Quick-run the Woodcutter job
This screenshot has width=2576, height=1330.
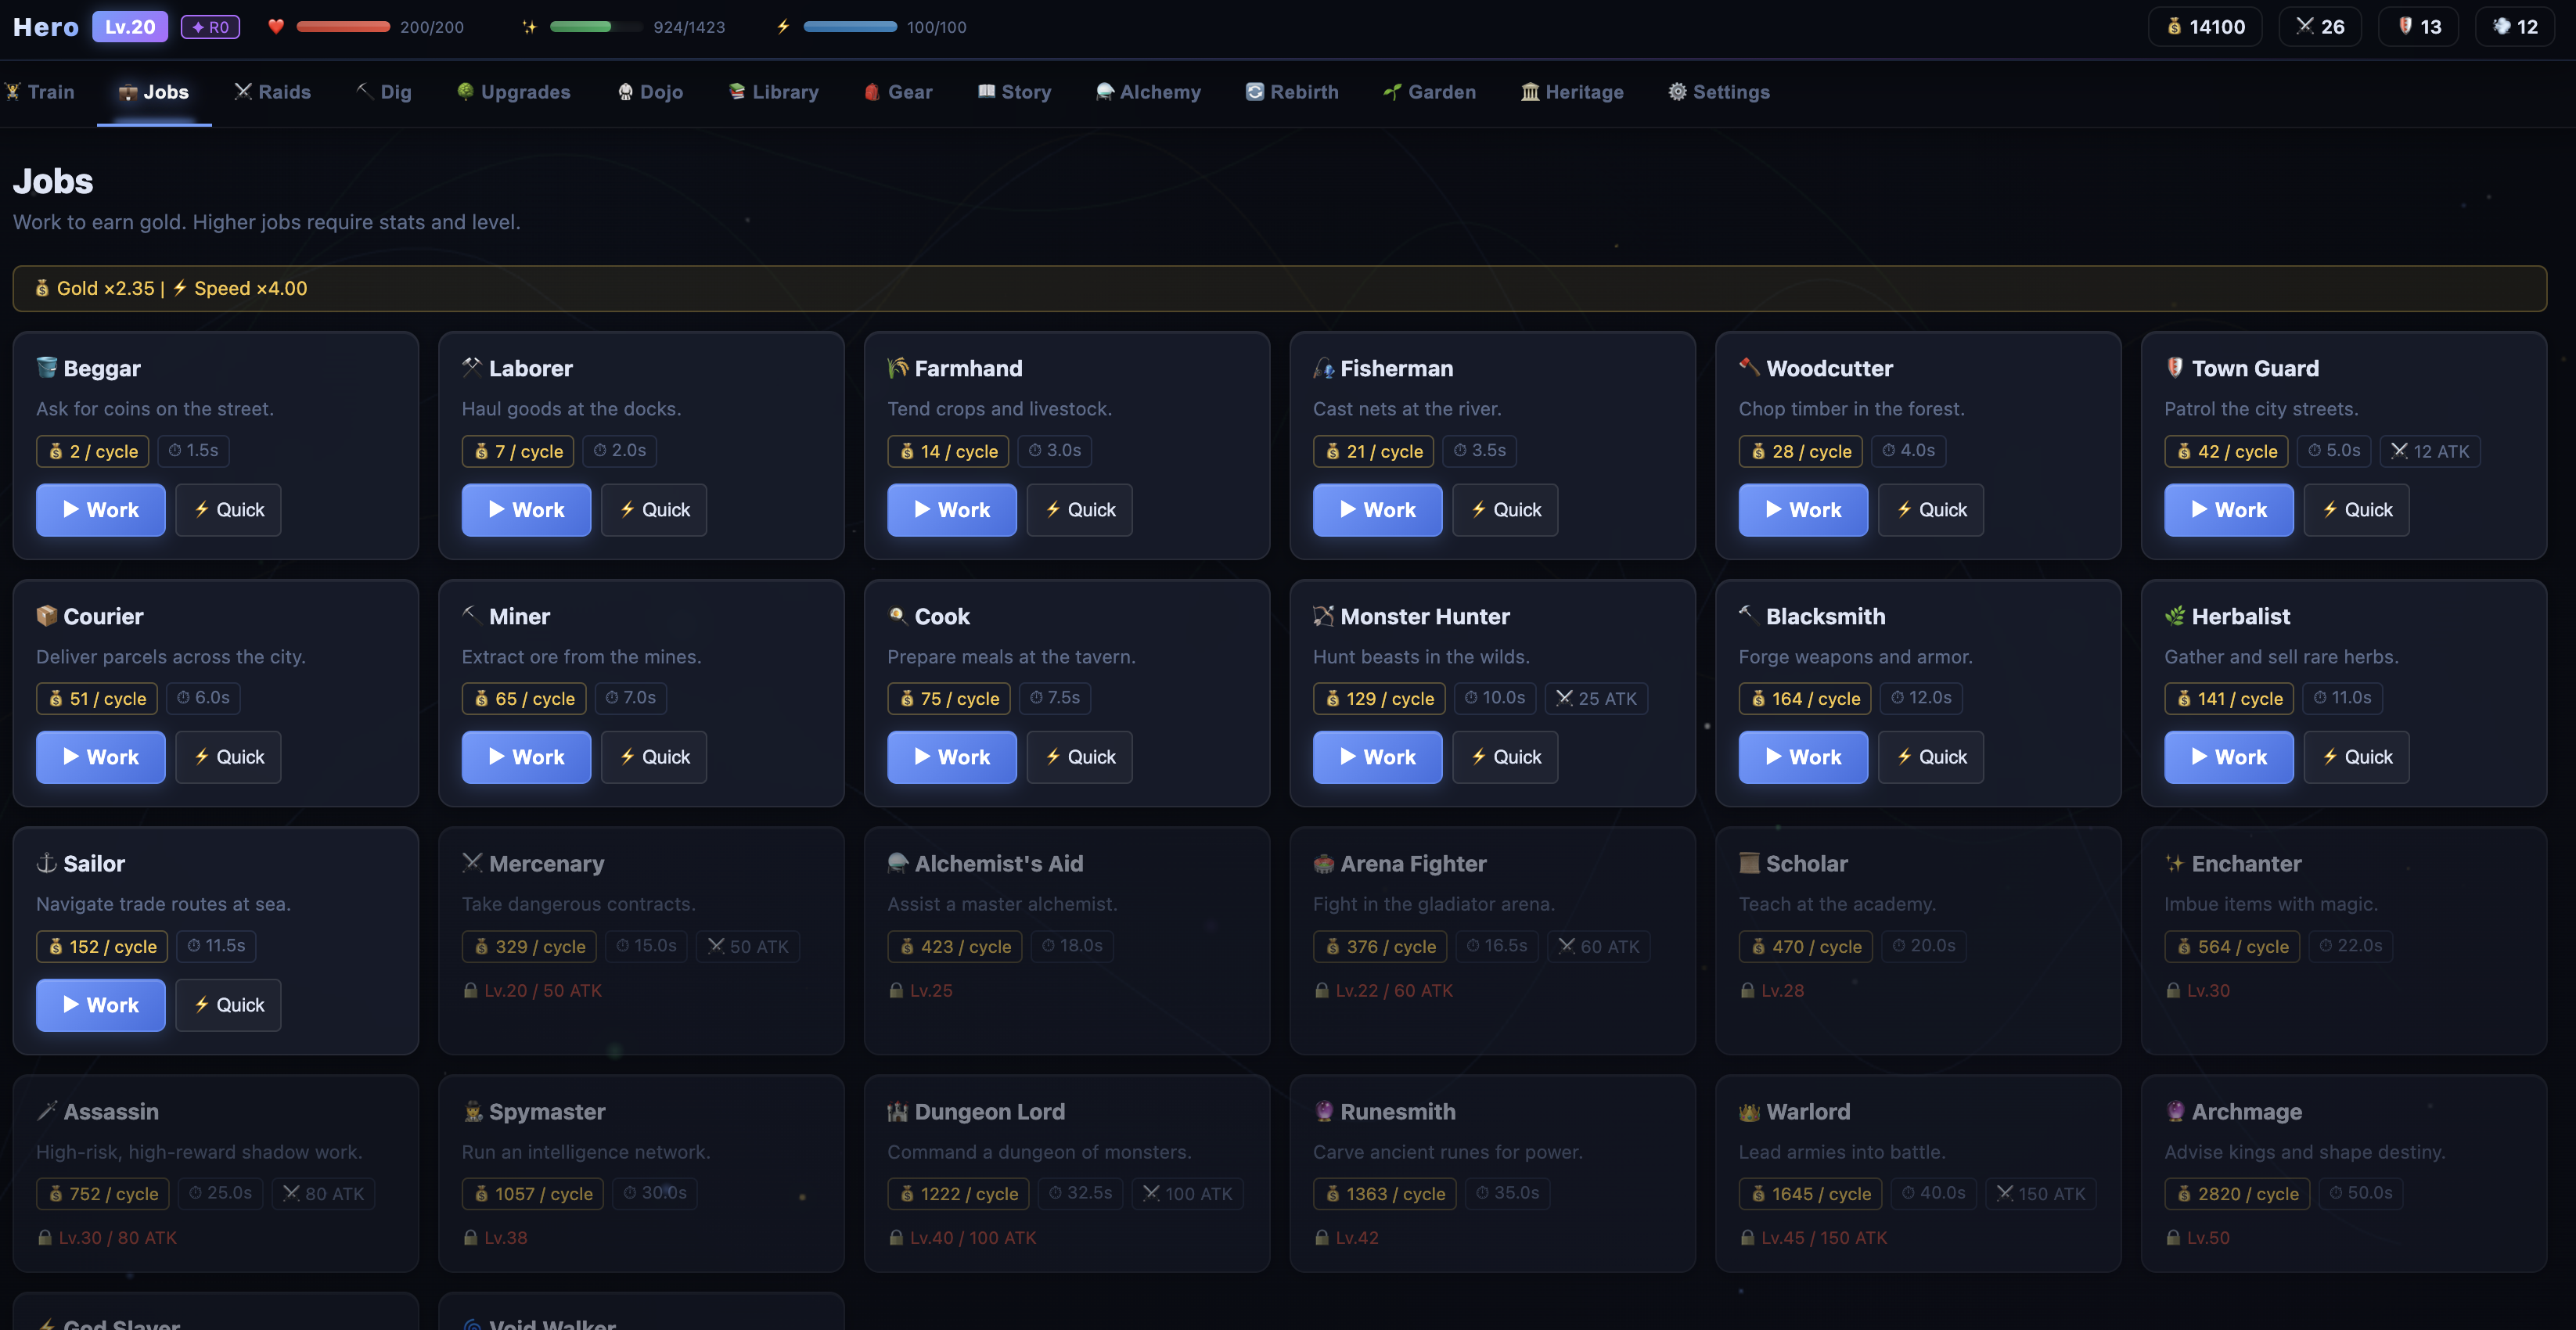click(x=1931, y=510)
